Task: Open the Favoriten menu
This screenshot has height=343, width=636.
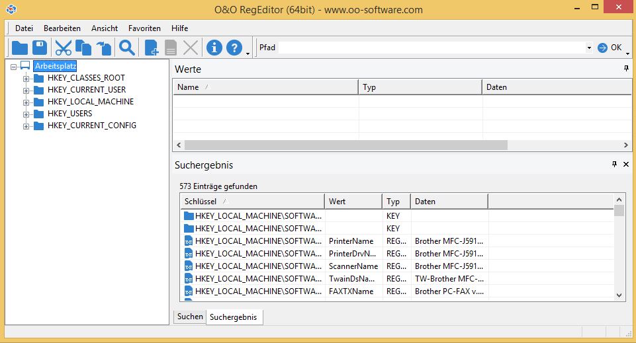Action: coord(144,28)
